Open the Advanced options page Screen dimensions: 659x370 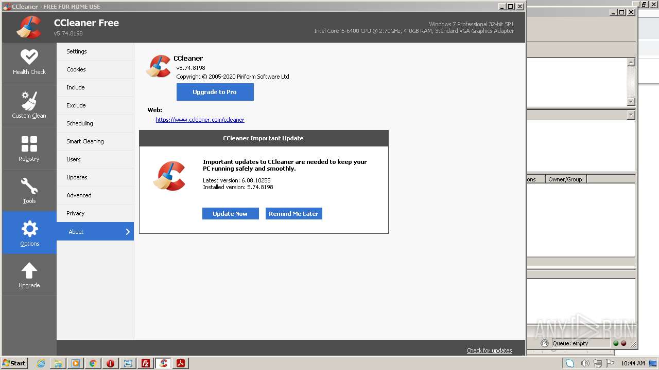point(95,195)
